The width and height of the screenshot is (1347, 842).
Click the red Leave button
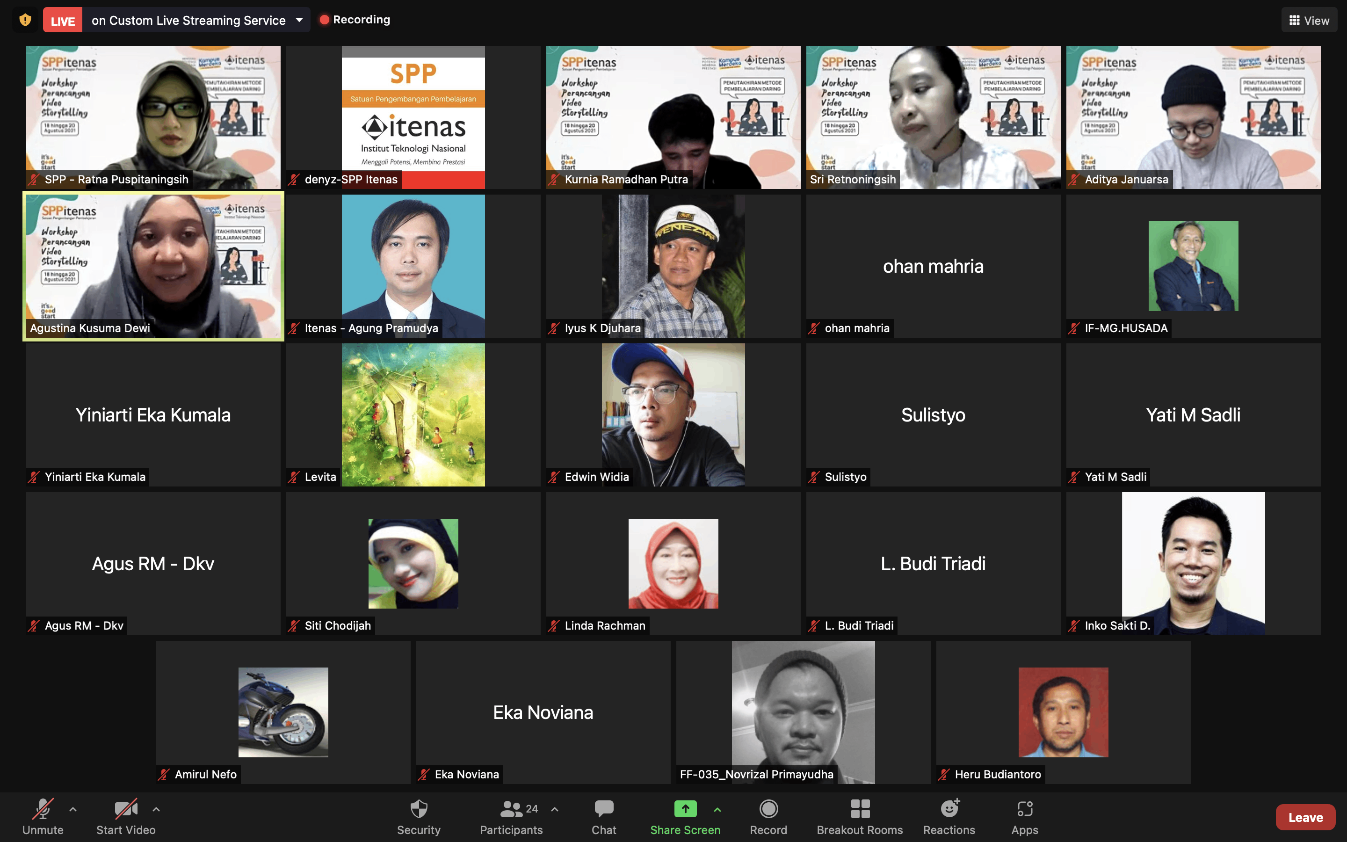[x=1305, y=817]
